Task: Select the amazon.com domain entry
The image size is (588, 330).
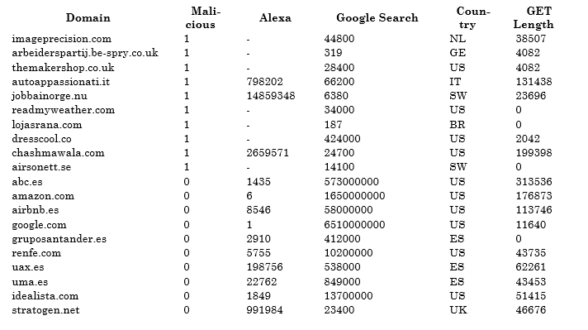Action: [x=43, y=196]
